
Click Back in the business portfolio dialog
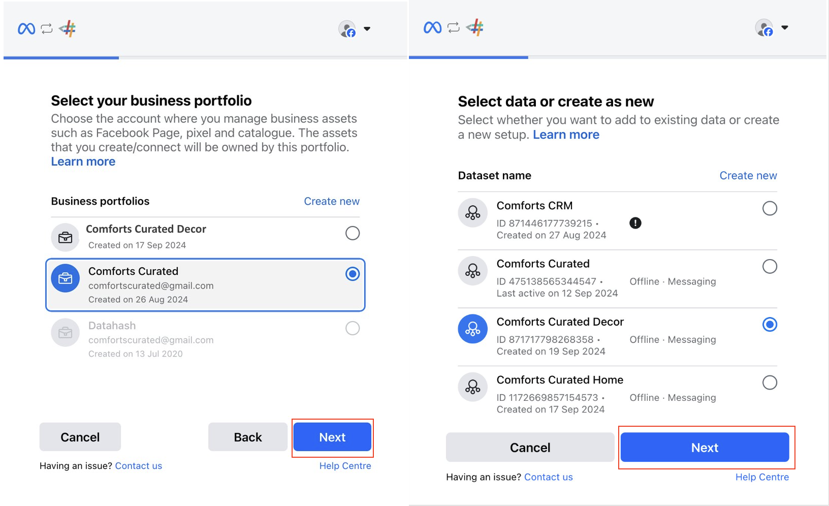click(248, 437)
